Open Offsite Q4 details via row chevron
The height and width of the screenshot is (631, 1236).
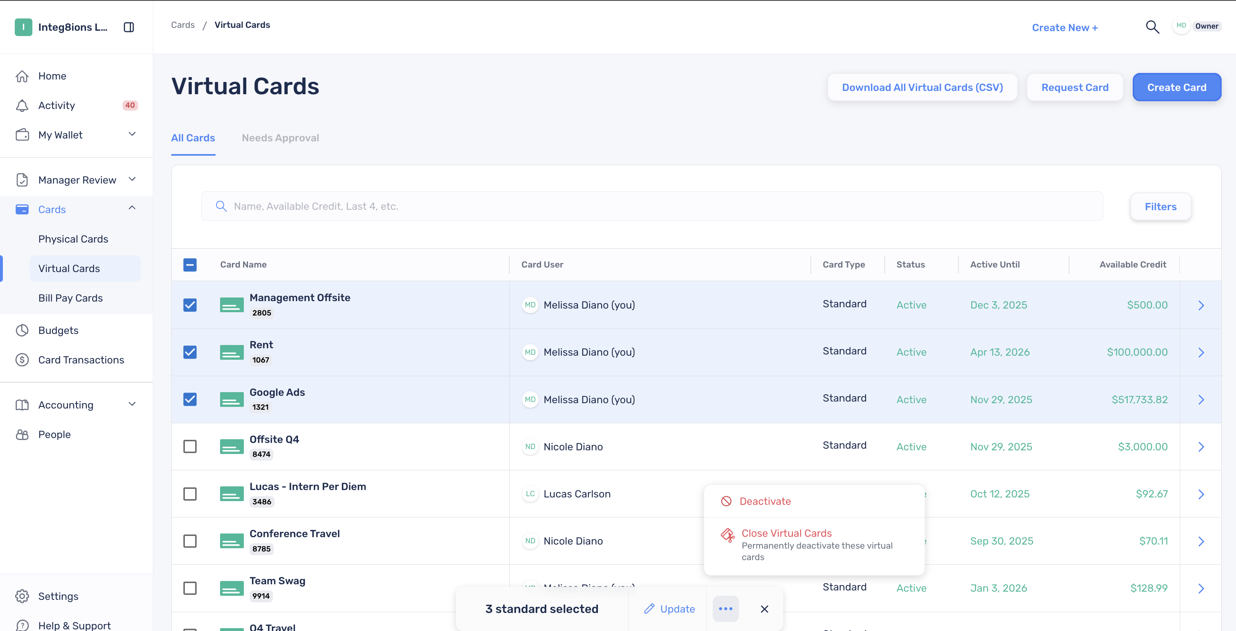tap(1201, 447)
